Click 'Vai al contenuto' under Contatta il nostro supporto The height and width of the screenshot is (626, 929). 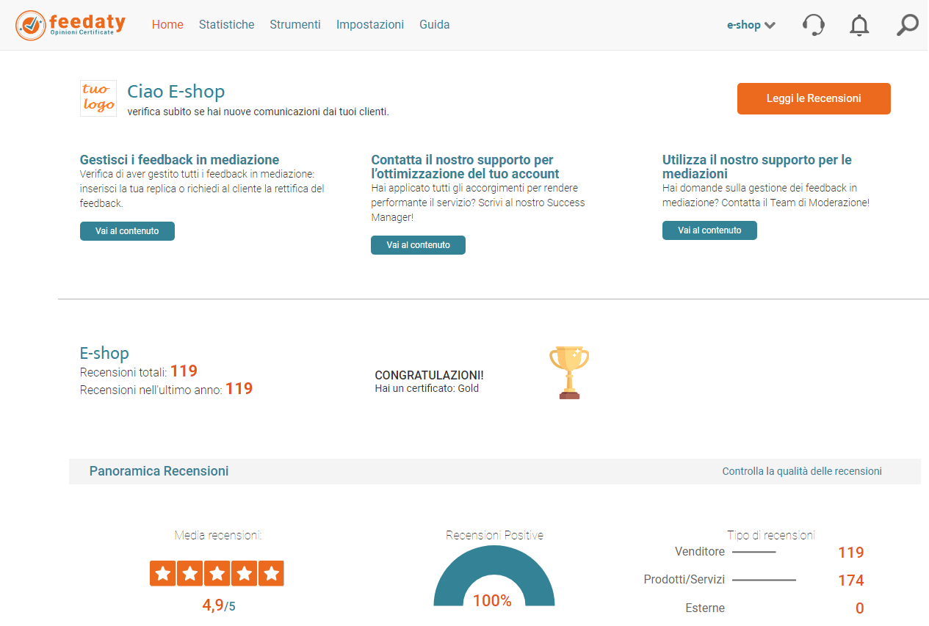pos(418,245)
